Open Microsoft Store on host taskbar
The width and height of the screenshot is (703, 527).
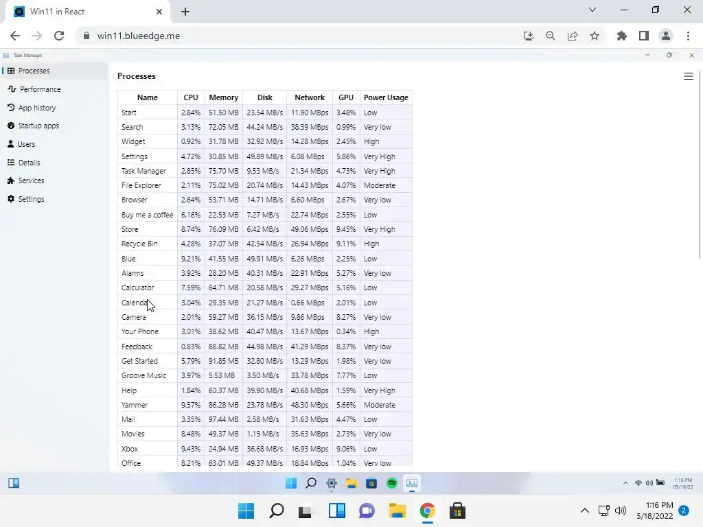click(457, 511)
